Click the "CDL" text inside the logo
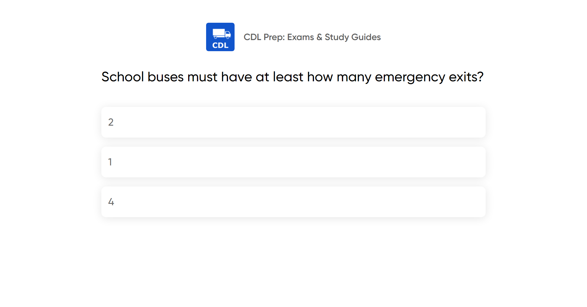The width and height of the screenshot is (587, 307). (220, 45)
